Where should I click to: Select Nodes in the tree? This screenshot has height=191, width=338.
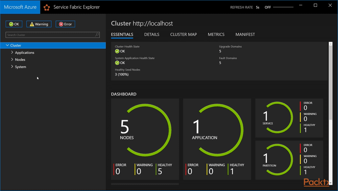click(20, 60)
